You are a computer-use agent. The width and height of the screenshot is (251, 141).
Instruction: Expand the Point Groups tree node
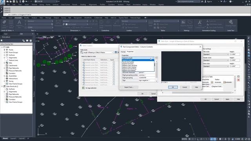click(4, 52)
